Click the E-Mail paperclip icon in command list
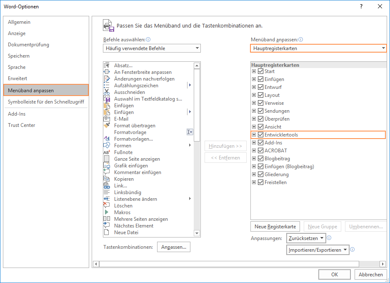390x283 pixels. pos(106,119)
